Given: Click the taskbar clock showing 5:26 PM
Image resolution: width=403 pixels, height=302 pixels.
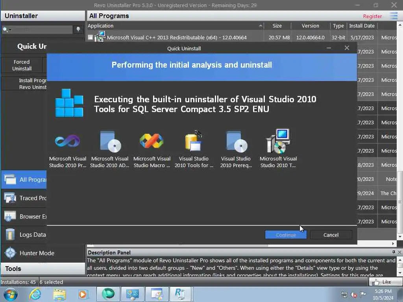Looking at the screenshot, I should click(383, 295).
